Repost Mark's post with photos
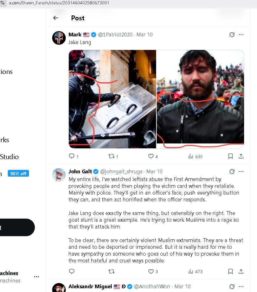This screenshot has height=292, width=257. (x=111, y=156)
